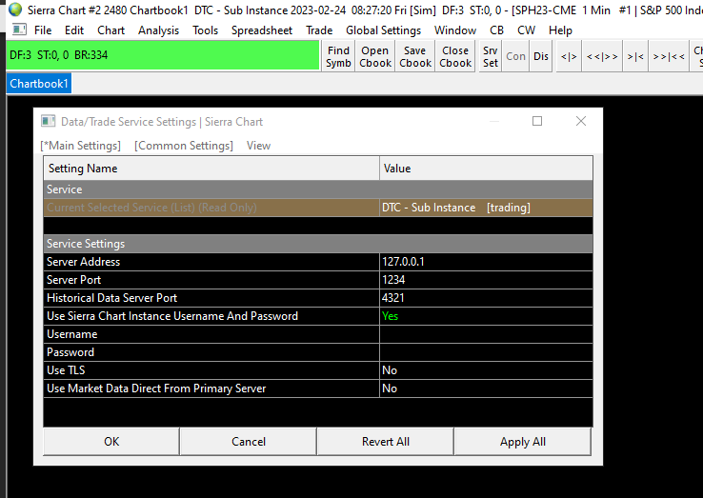The image size is (703, 498).
Task: Open the Window menu
Action: coord(455,30)
